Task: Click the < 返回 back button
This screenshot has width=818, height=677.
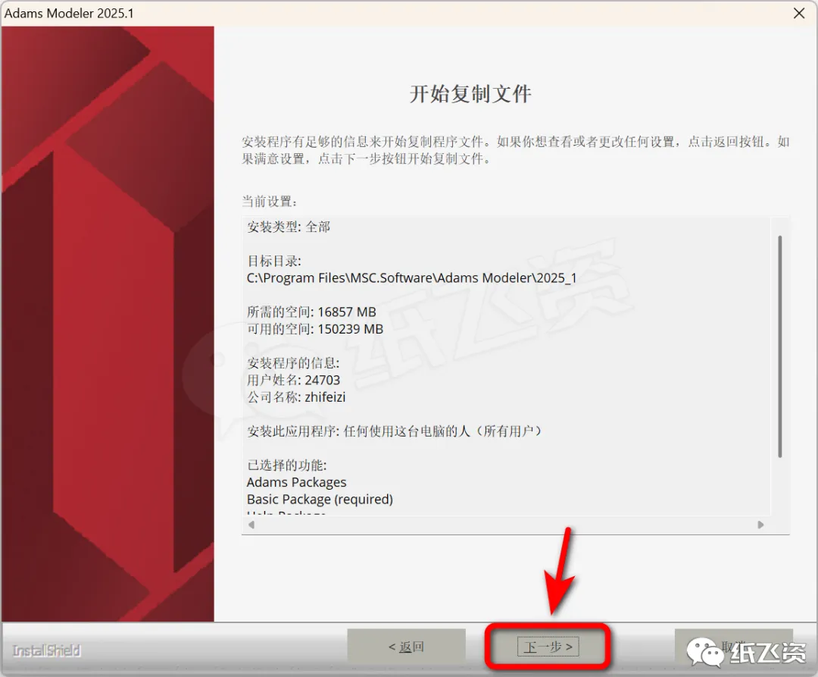Action: pos(407,647)
